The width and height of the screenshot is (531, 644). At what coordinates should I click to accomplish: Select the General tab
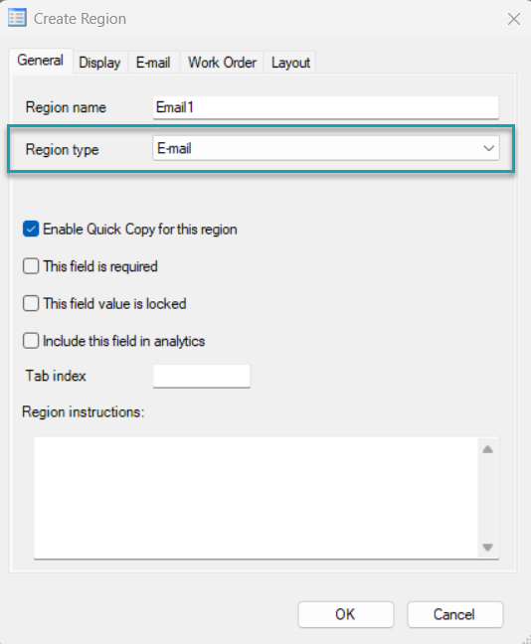click(x=41, y=61)
